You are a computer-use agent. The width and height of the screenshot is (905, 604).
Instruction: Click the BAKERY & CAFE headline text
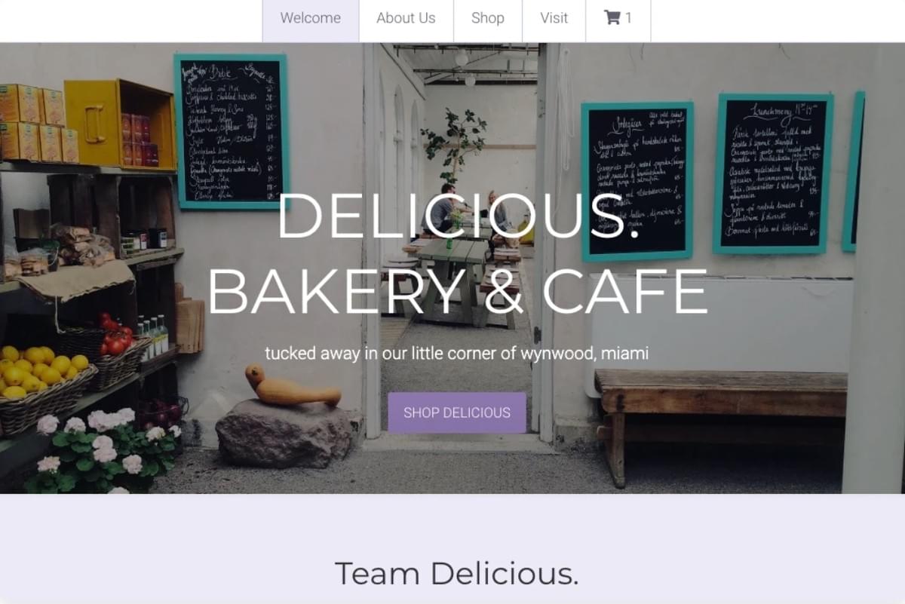(x=458, y=291)
